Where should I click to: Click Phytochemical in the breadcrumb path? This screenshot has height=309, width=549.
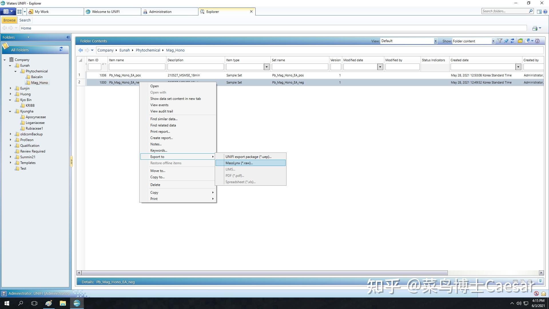(x=148, y=50)
